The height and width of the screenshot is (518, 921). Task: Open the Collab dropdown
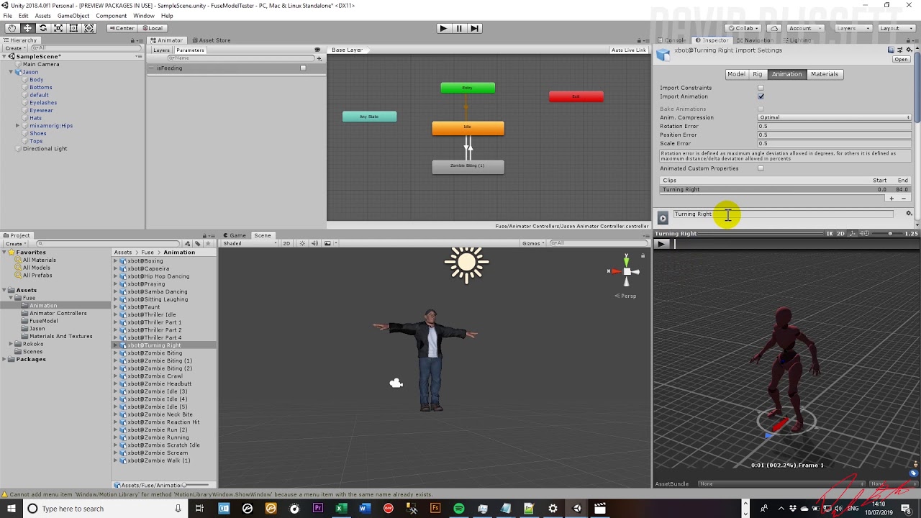(x=744, y=28)
